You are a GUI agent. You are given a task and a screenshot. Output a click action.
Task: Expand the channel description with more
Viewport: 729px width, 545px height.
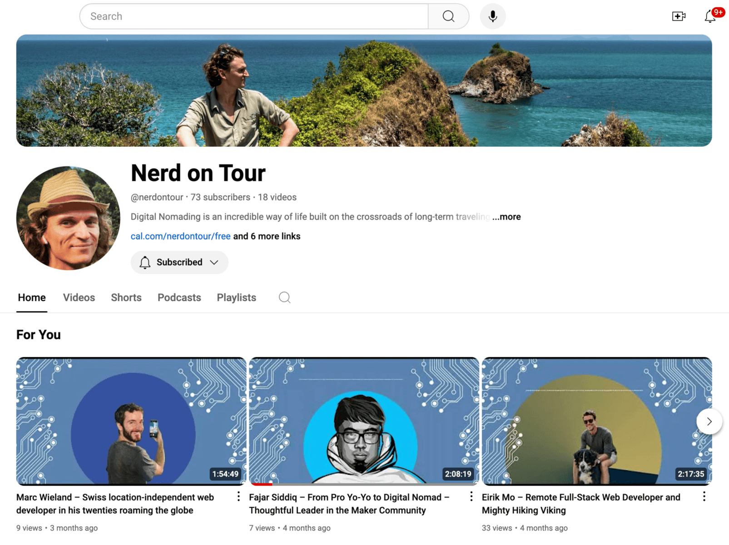pyautogui.click(x=506, y=217)
